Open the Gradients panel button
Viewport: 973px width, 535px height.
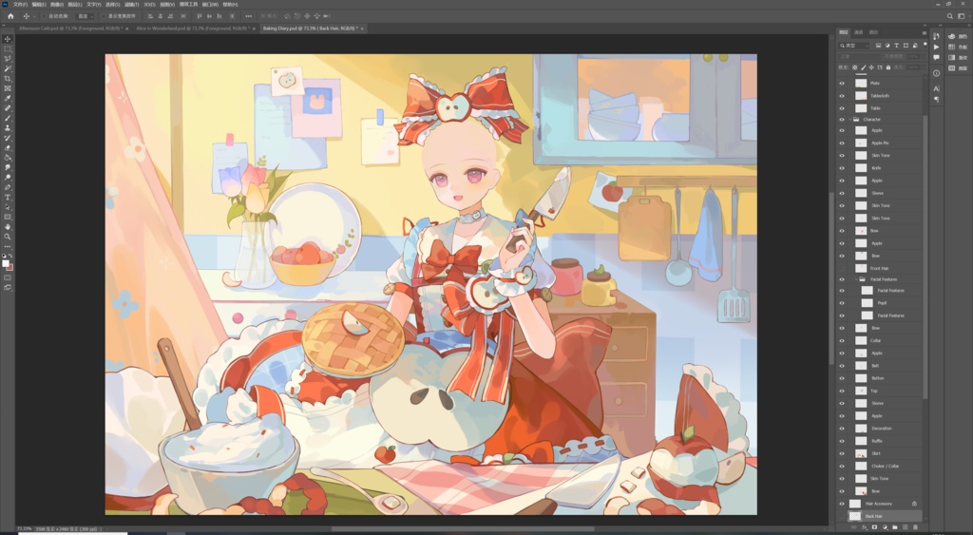(958, 57)
